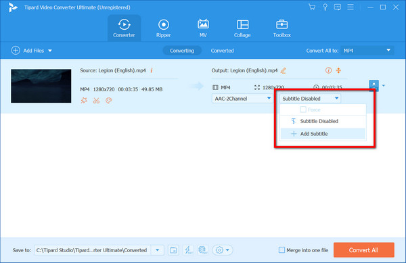Screen dimensions: 406x263
Task: Show the Converting list
Action: click(182, 51)
